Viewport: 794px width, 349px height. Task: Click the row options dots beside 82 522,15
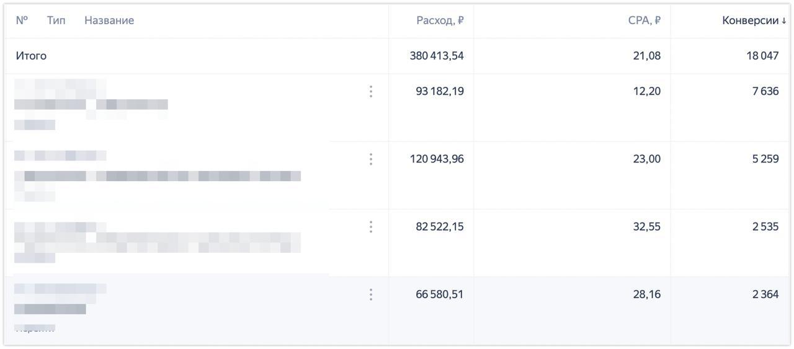371,227
